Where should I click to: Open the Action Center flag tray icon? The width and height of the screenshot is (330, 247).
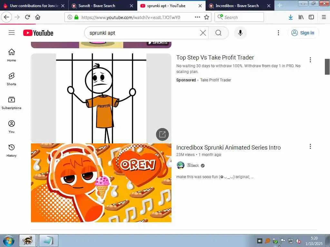click(283, 241)
